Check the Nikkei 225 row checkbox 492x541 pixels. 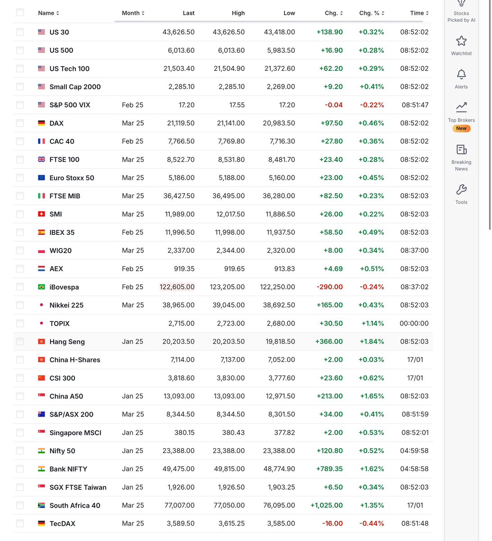pos(20,305)
